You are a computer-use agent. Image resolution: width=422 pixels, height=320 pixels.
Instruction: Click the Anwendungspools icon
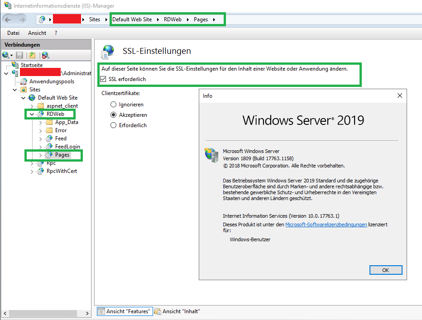24,81
